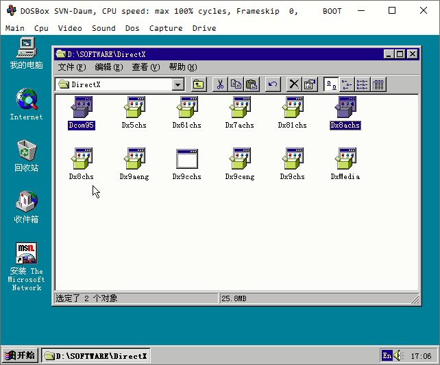The image size is (440, 365).
Task: Open the 开始 Start button
Action: pos(20,355)
